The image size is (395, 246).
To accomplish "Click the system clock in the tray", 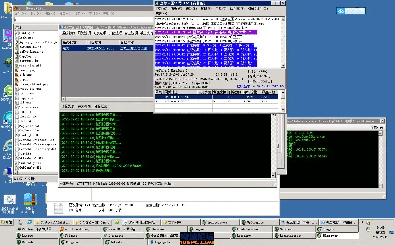I will [x=380, y=232].
